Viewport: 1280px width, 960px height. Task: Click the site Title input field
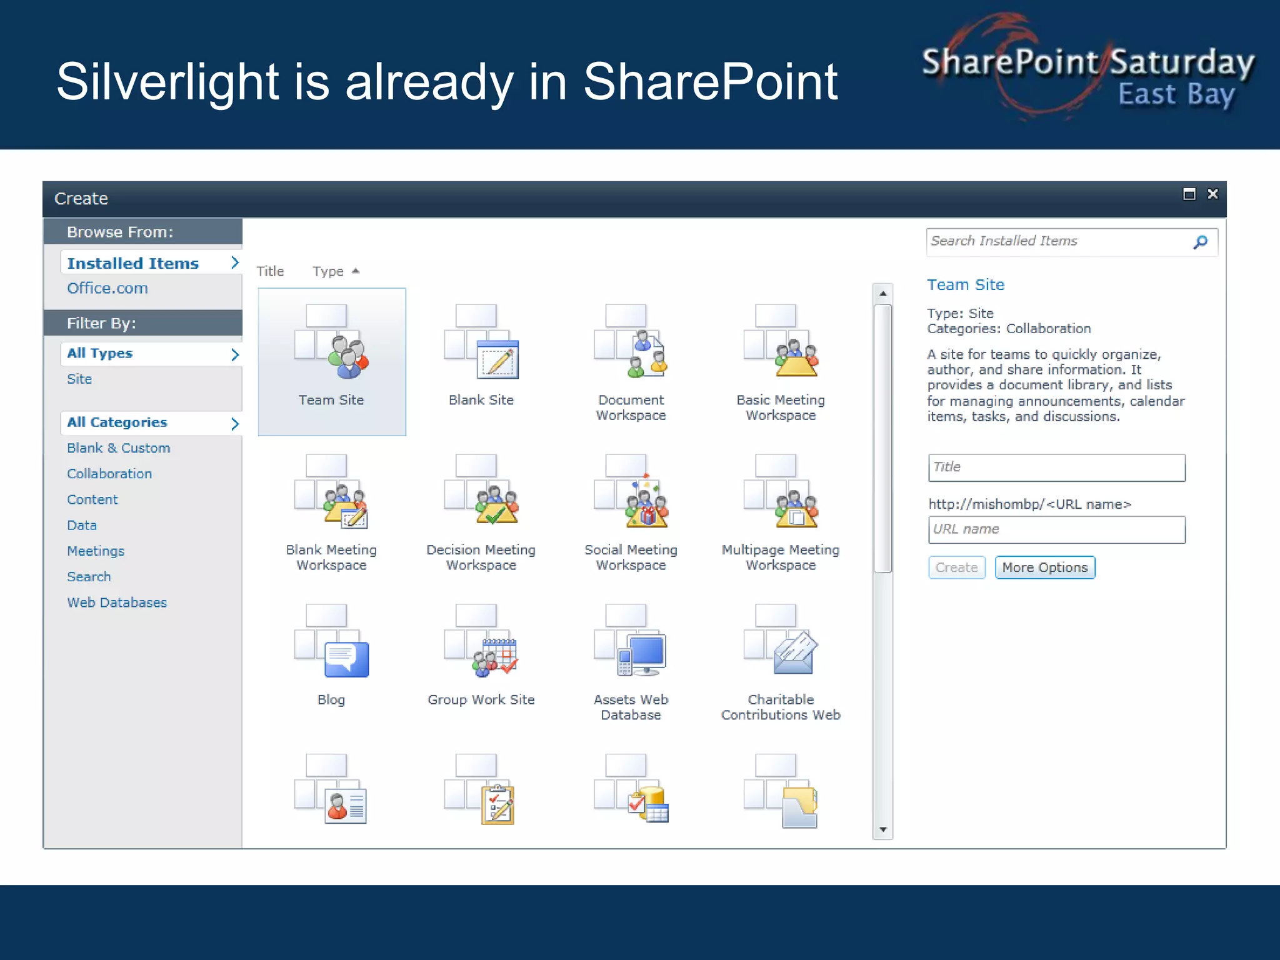pos(1057,467)
